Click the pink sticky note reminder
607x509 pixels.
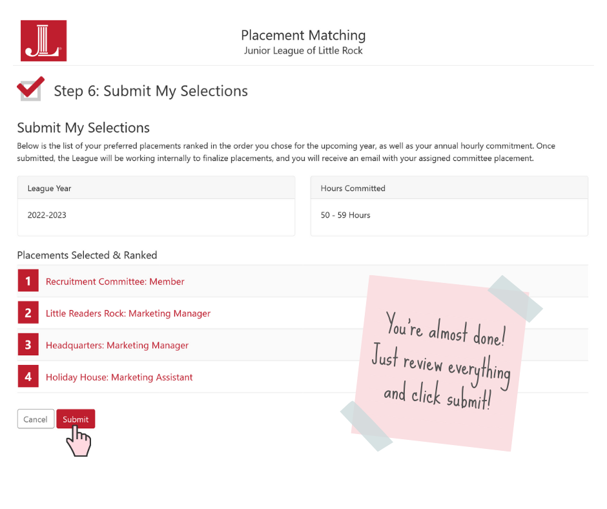point(440,363)
